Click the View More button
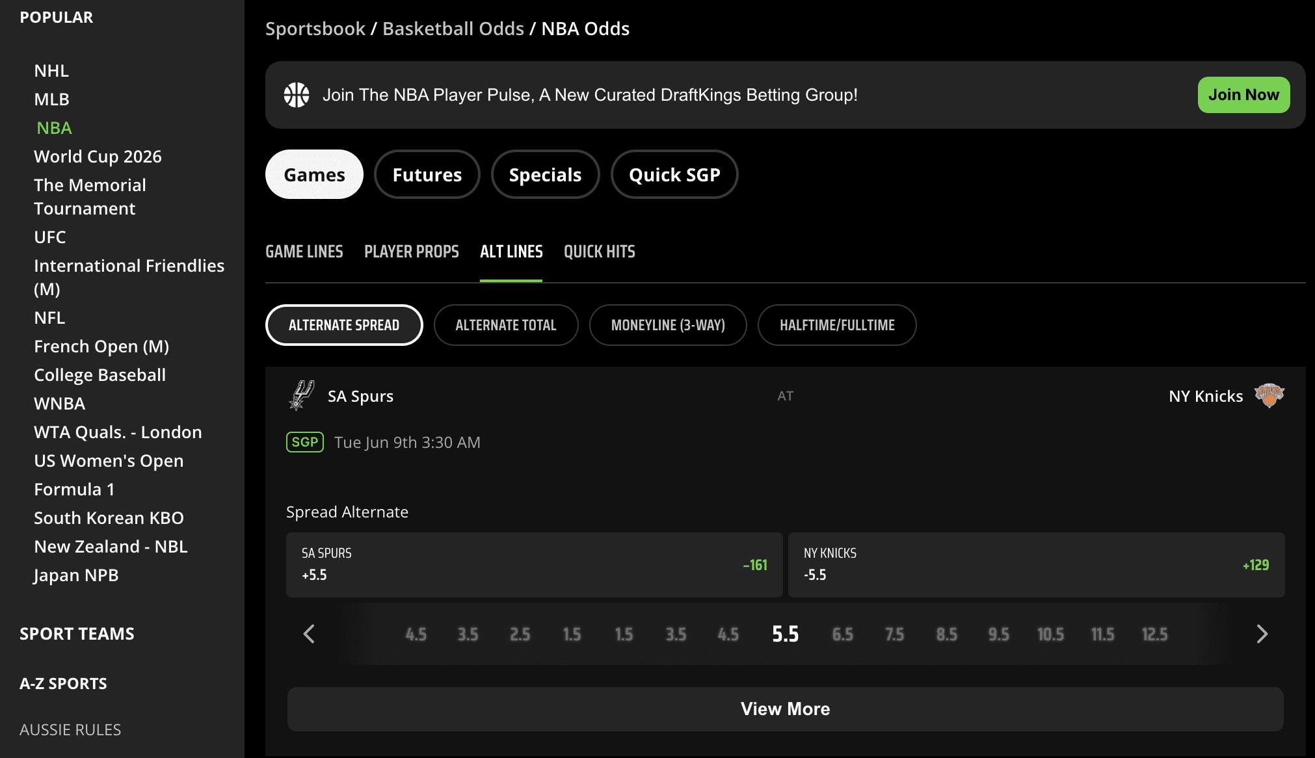 786,709
